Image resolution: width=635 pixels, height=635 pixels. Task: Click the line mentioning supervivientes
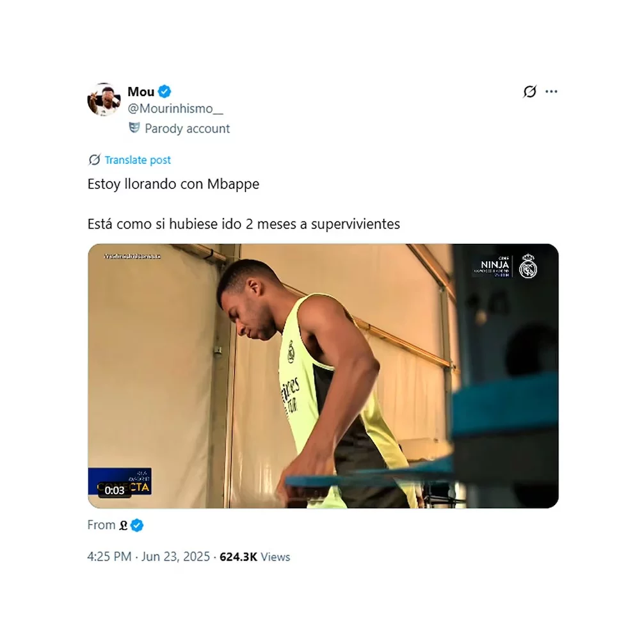point(244,224)
